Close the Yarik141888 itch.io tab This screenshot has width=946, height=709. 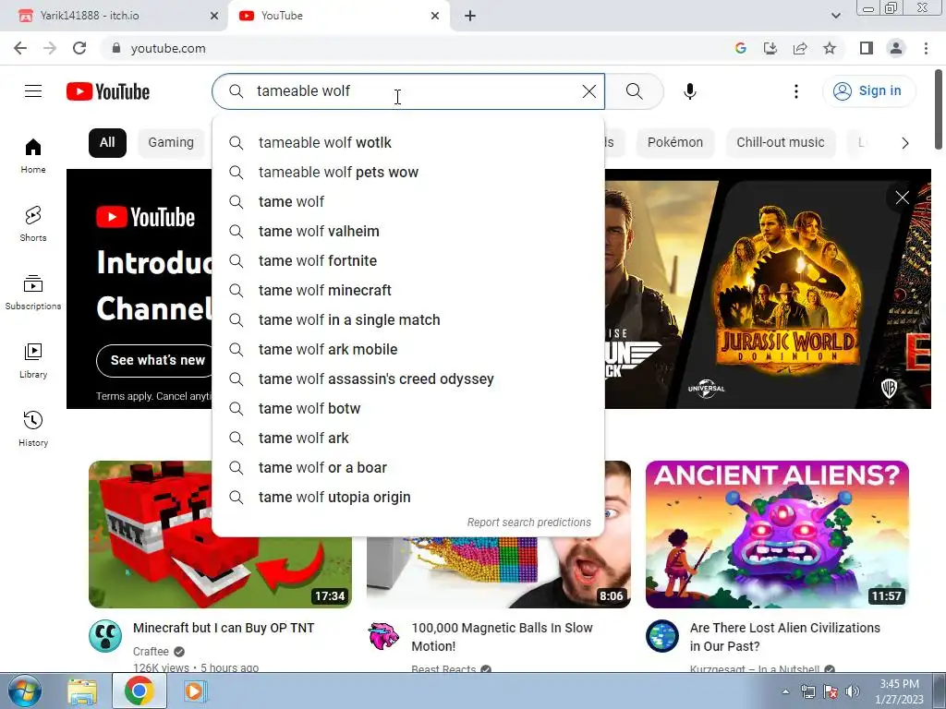point(214,16)
